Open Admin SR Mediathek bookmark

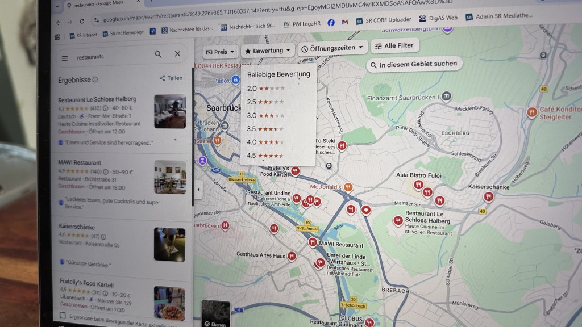coord(499,16)
